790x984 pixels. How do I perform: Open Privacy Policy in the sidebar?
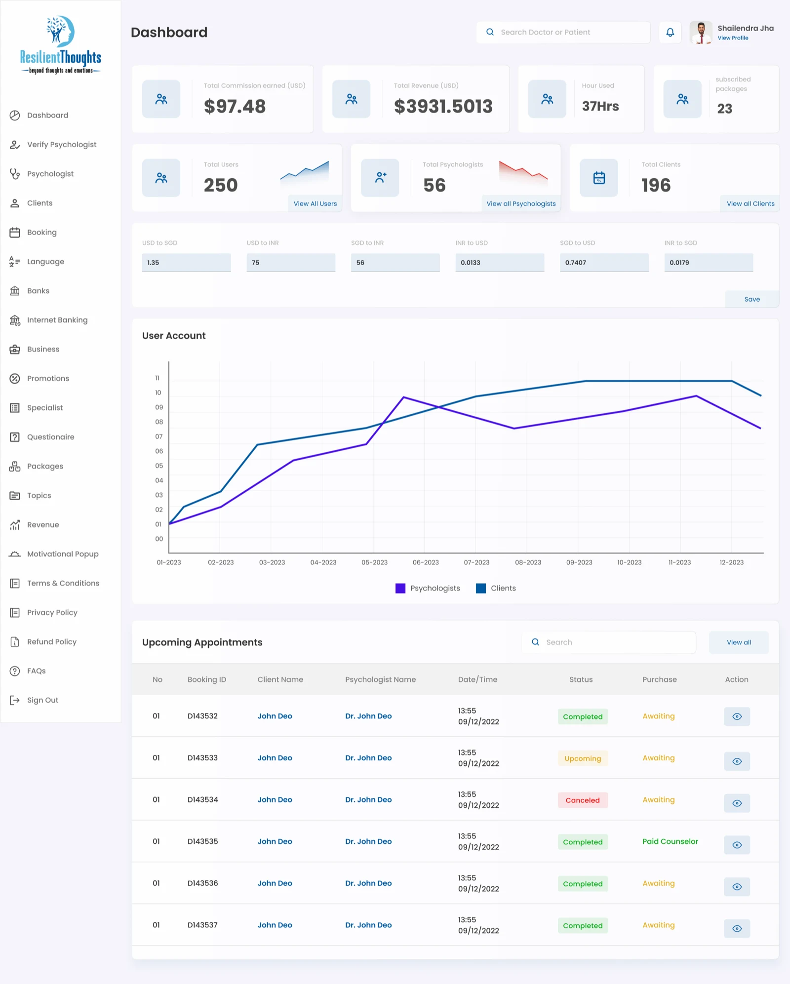pos(52,613)
